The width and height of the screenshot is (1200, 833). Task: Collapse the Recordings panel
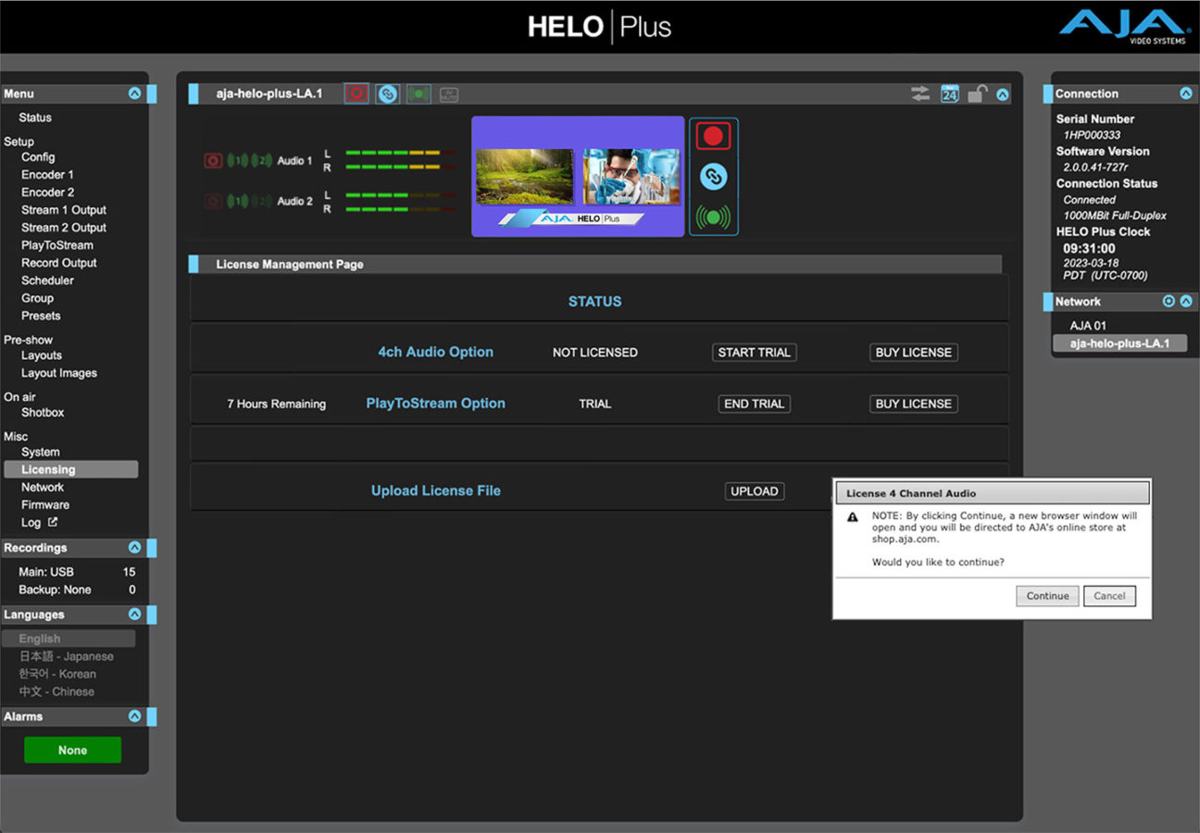coord(135,548)
